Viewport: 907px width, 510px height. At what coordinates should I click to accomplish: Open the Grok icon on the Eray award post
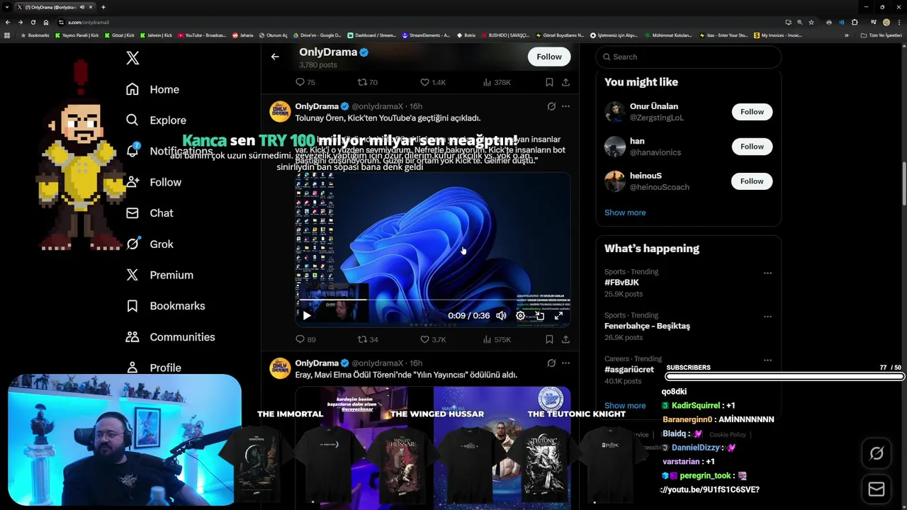551,363
